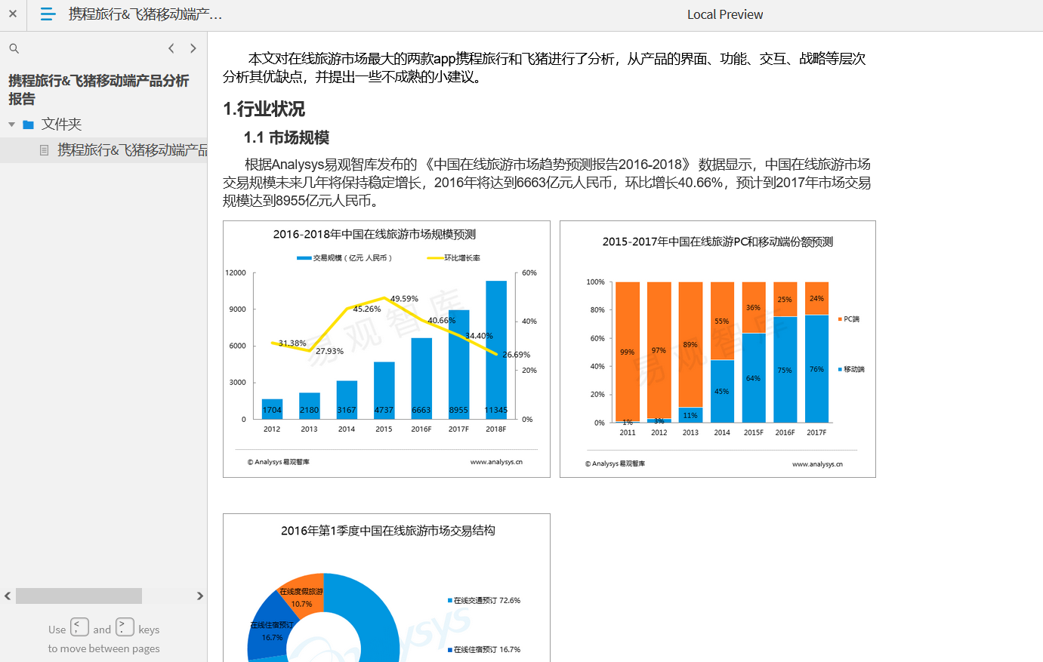This screenshot has width=1043, height=662.
Task: Click the 2016年第1季度 交易结构 pie chart
Action: pos(387,588)
